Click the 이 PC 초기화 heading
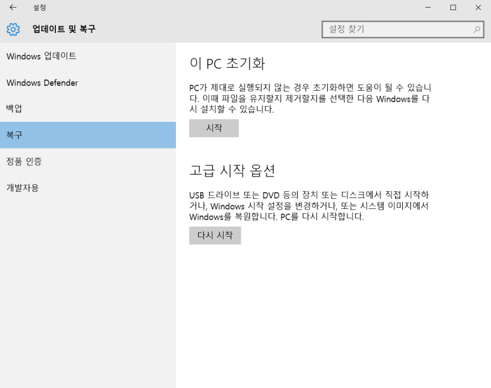Viewport: 491px width, 388px height. tap(227, 64)
